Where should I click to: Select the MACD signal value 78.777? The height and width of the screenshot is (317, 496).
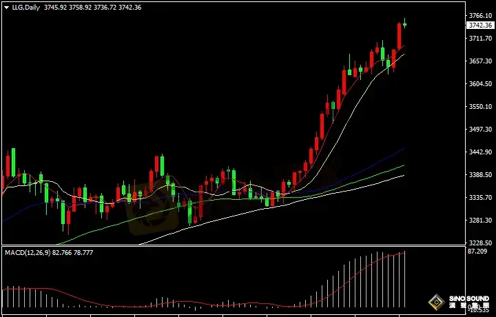83,253
